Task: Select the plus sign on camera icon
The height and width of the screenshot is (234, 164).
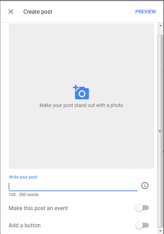Action: point(76,88)
